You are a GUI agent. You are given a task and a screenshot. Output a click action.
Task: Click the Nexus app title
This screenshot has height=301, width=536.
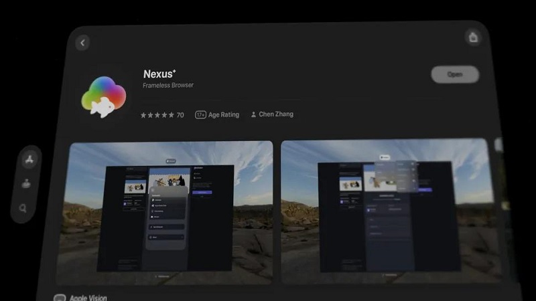[159, 74]
